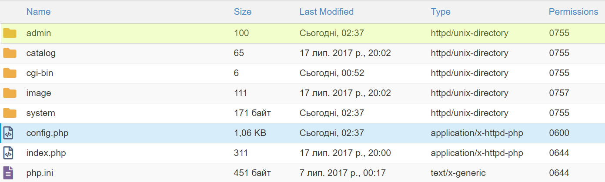This screenshot has width=605, height=182.
Task: Click the Type column header
Action: pos(440,12)
